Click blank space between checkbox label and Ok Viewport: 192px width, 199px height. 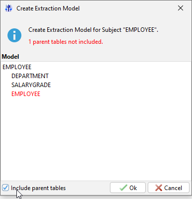(88, 188)
